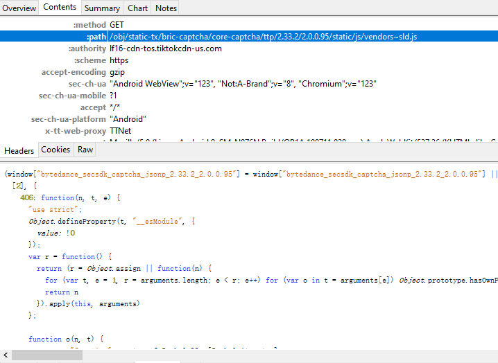Click the 'return (r = Object.assign' line

[124, 269]
